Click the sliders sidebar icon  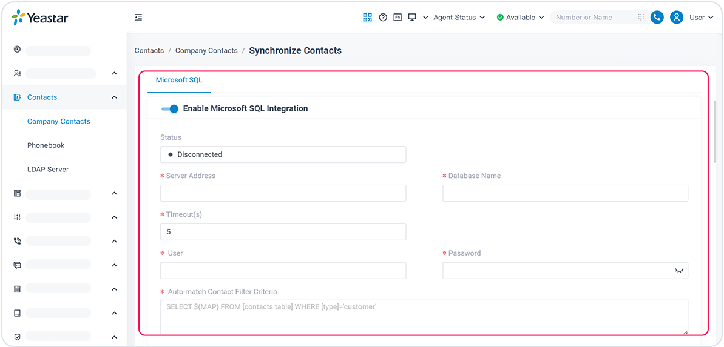(x=17, y=217)
